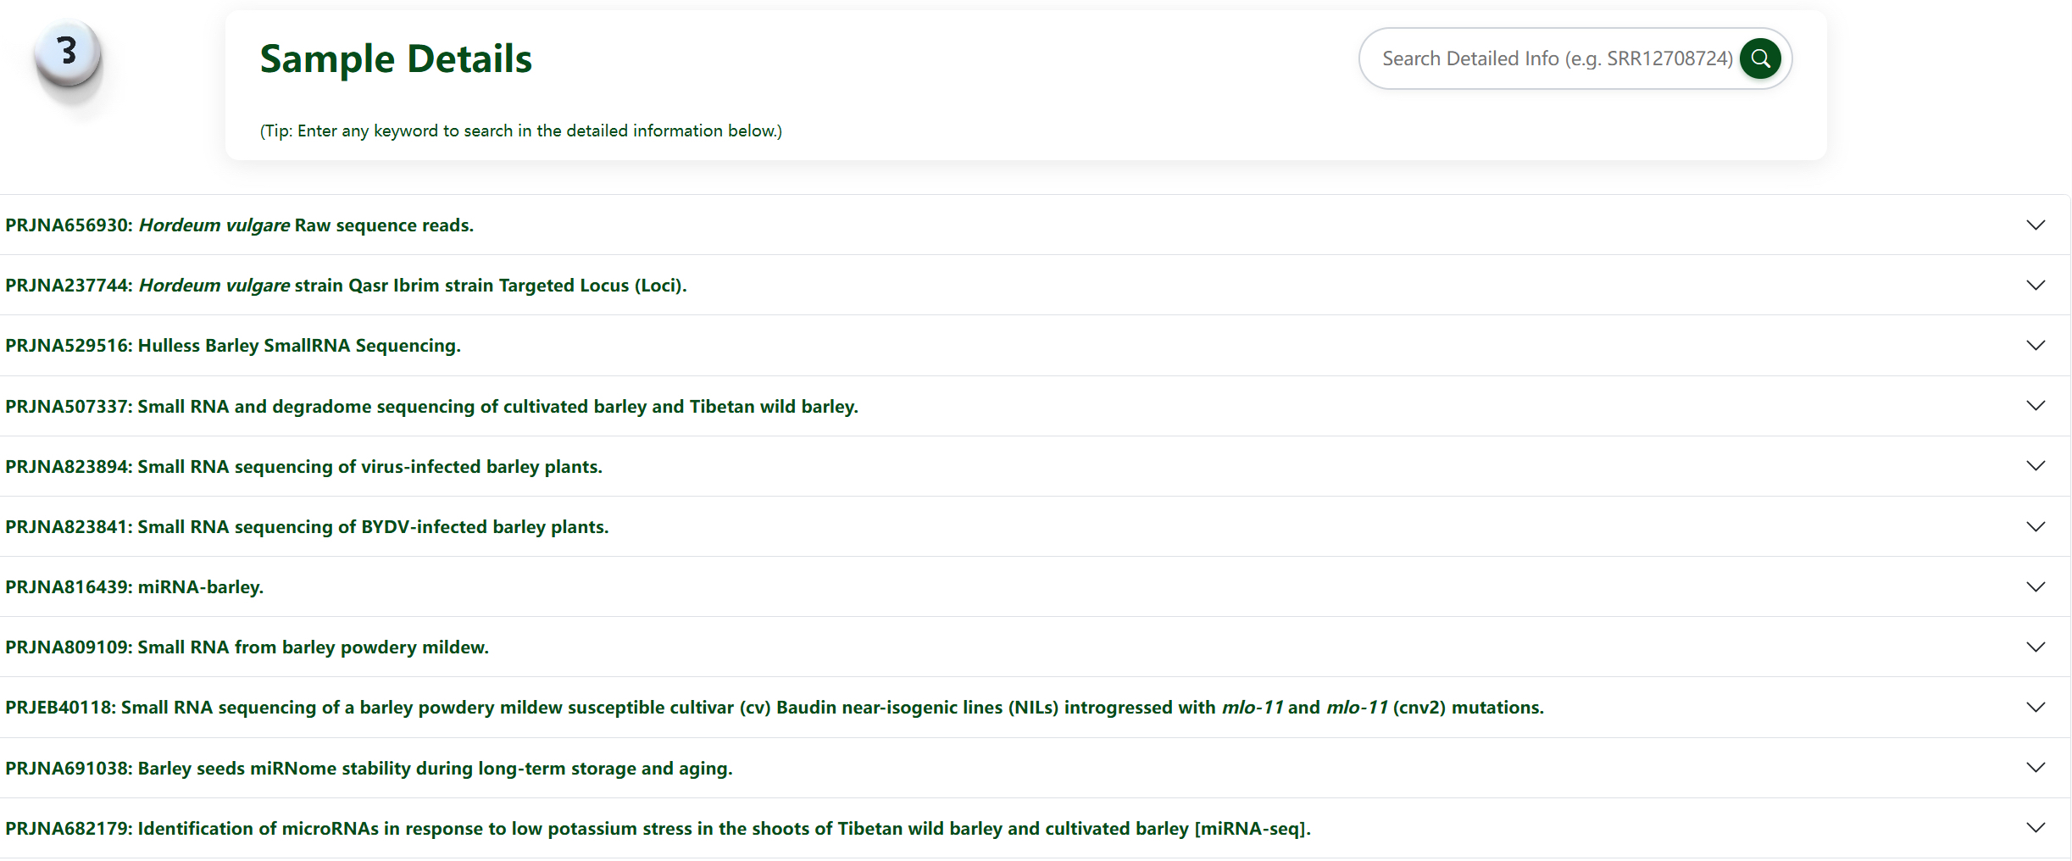Screen dimensions: 2072x861
Task: Expand PRJNA823841 BYDV-infected chevron
Action: [x=2036, y=526]
